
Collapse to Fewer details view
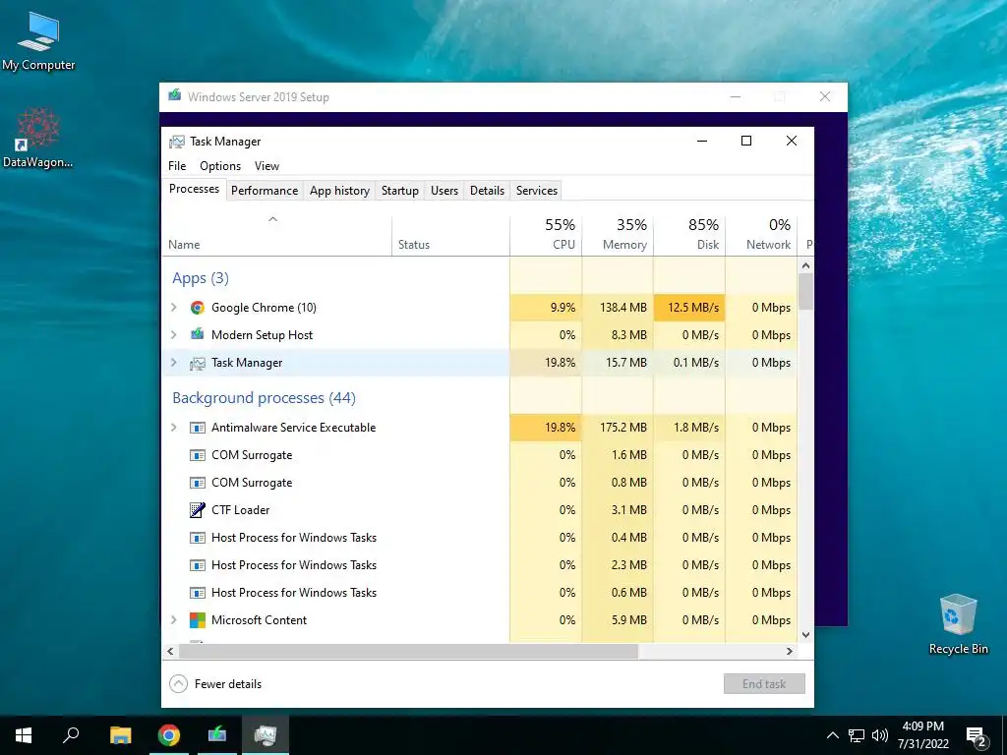click(215, 684)
